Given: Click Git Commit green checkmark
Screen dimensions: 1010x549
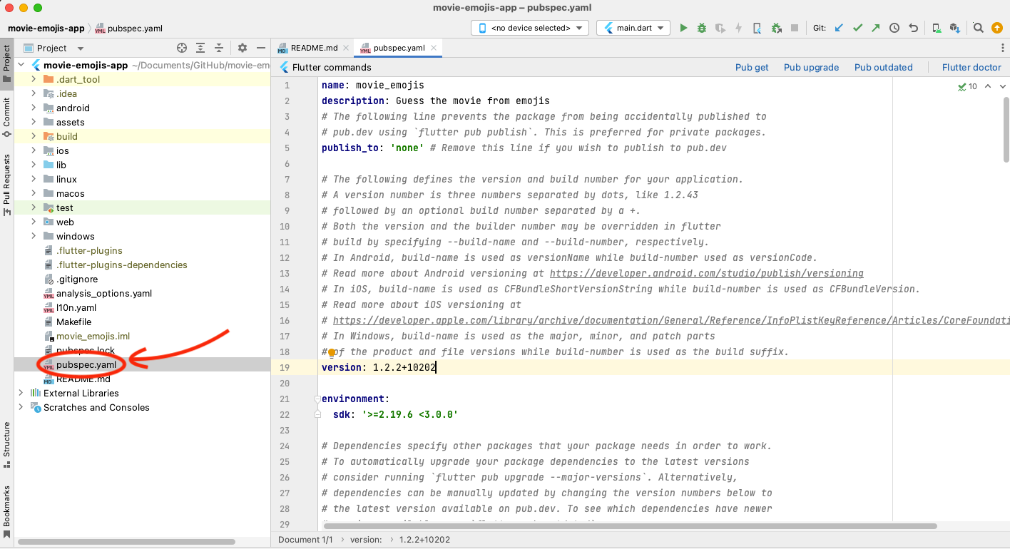Looking at the screenshot, I should point(857,28).
